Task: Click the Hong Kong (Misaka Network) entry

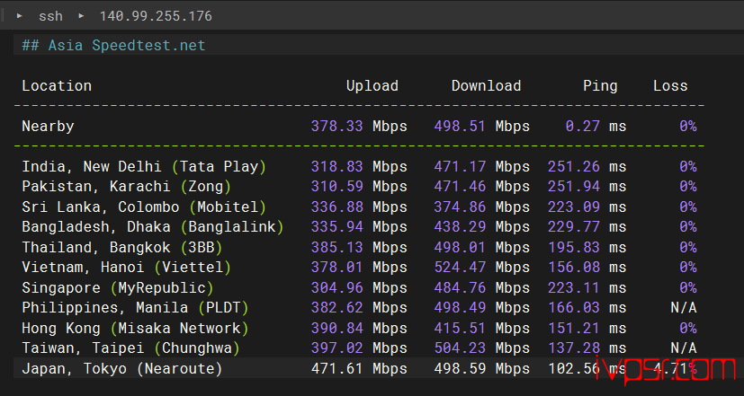Action: pos(135,328)
